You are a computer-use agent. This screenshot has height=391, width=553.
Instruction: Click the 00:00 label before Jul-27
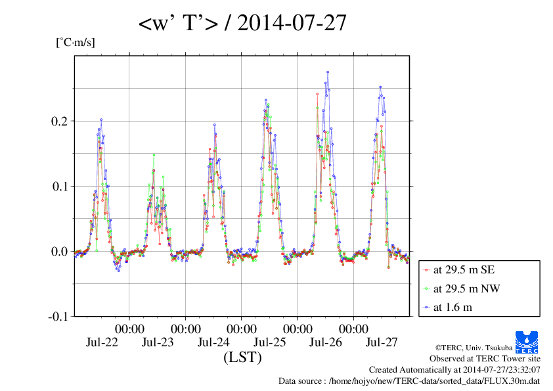tap(353, 329)
